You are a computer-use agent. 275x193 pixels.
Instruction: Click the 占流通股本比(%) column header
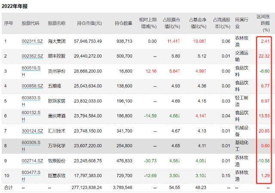pyautogui.click(x=222, y=23)
